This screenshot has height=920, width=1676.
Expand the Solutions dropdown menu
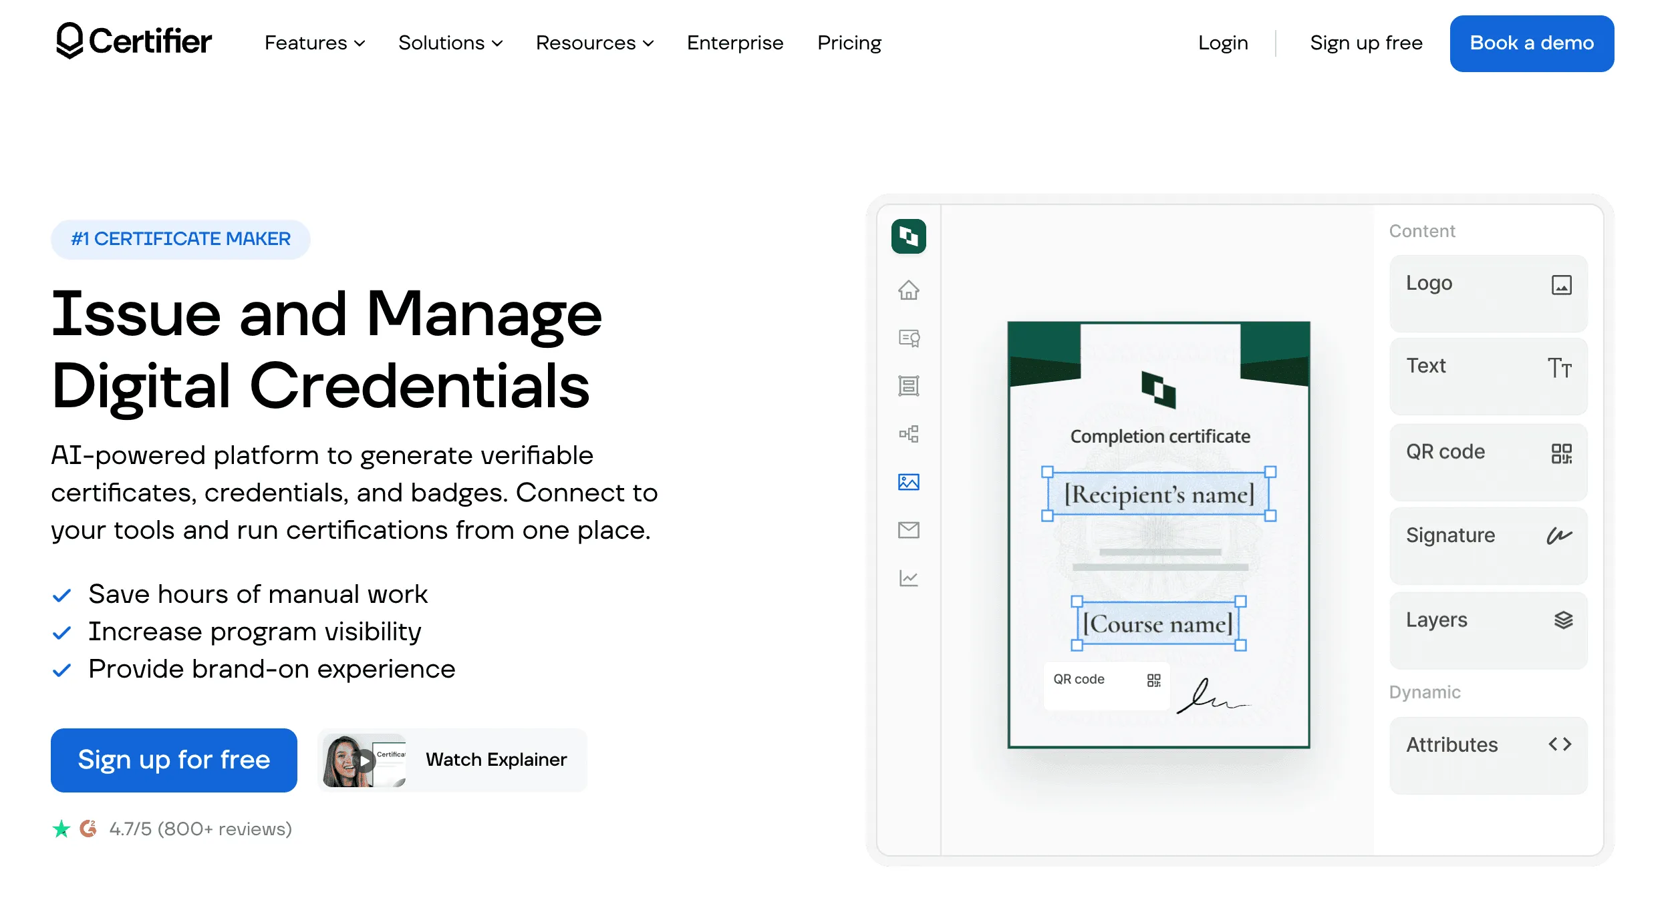pyautogui.click(x=450, y=43)
